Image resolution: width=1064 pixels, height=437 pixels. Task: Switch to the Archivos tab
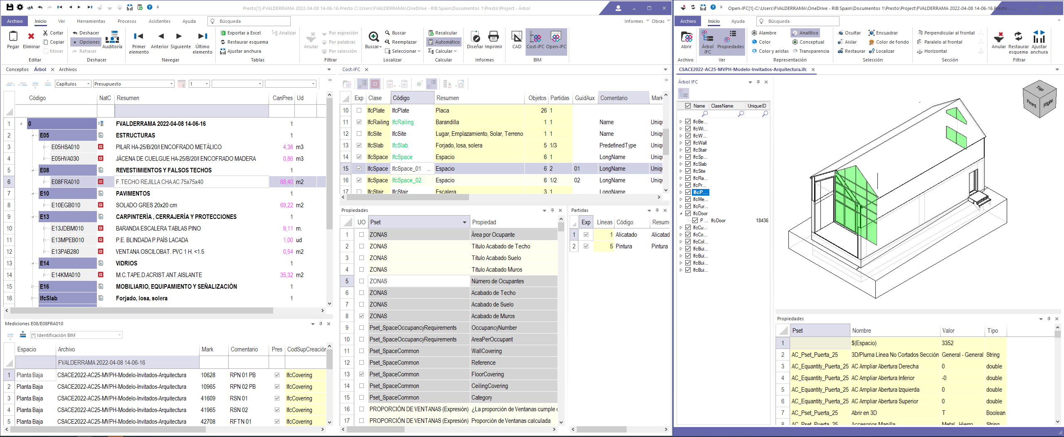point(68,69)
